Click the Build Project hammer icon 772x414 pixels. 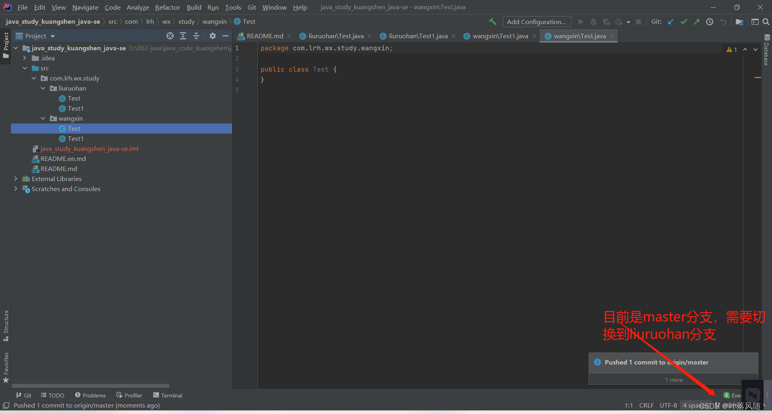pyautogui.click(x=493, y=22)
